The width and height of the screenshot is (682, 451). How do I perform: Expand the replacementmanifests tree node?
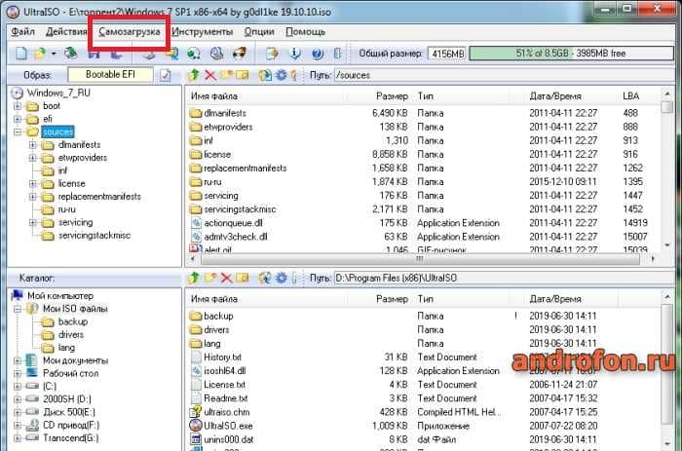[x=33, y=197]
